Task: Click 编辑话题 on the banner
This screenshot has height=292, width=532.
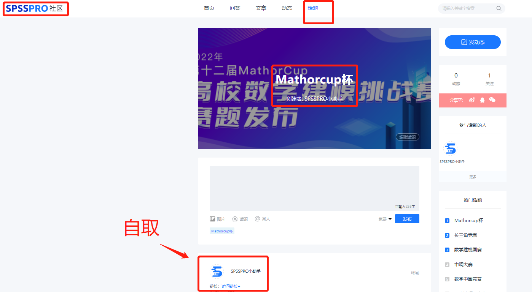Action: pos(407,137)
